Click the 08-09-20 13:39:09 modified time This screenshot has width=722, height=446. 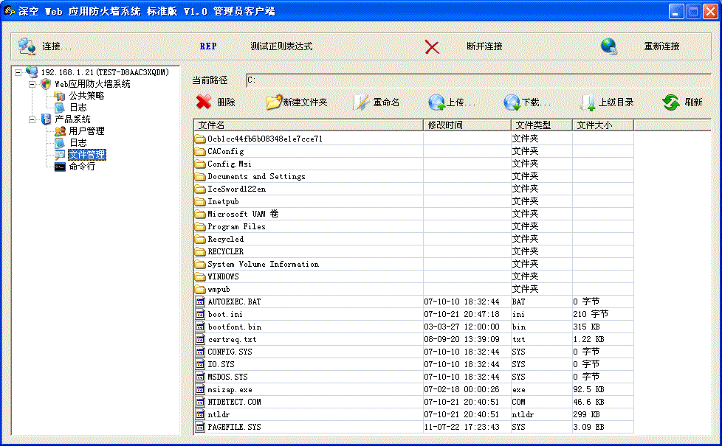coord(461,339)
